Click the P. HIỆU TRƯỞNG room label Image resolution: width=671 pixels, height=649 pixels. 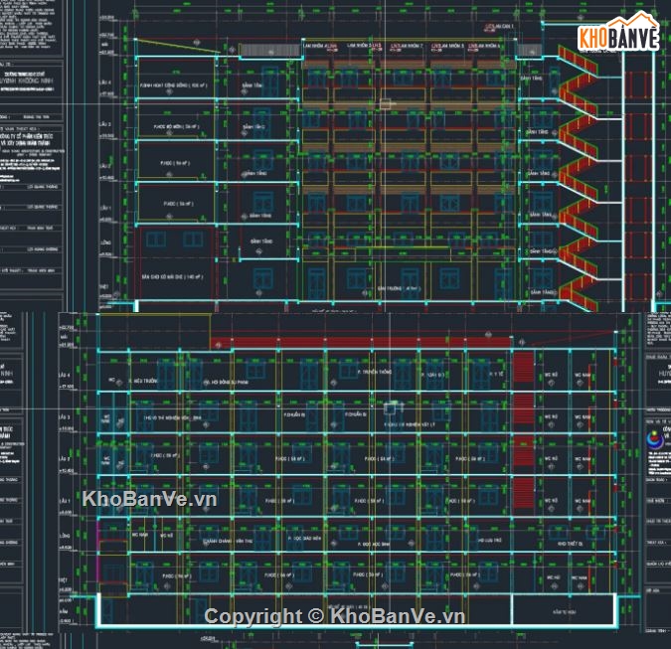pyautogui.click(x=143, y=381)
